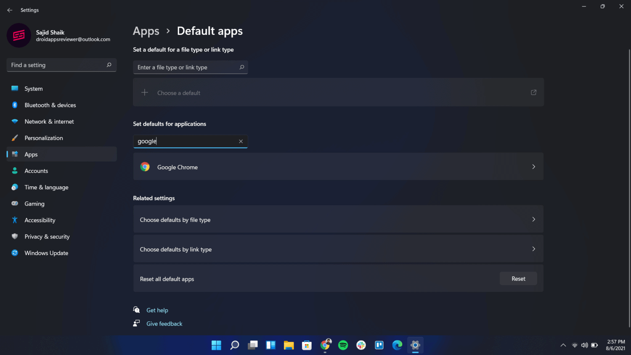Open the Windows Start menu
Image resolution: width=631 pixels, height=355 pixels.
click(x=216, y=345)
